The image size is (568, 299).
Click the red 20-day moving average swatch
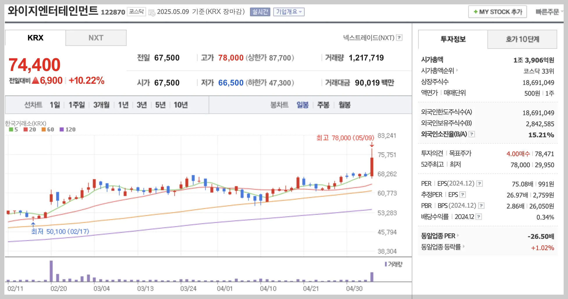(26, 129)
